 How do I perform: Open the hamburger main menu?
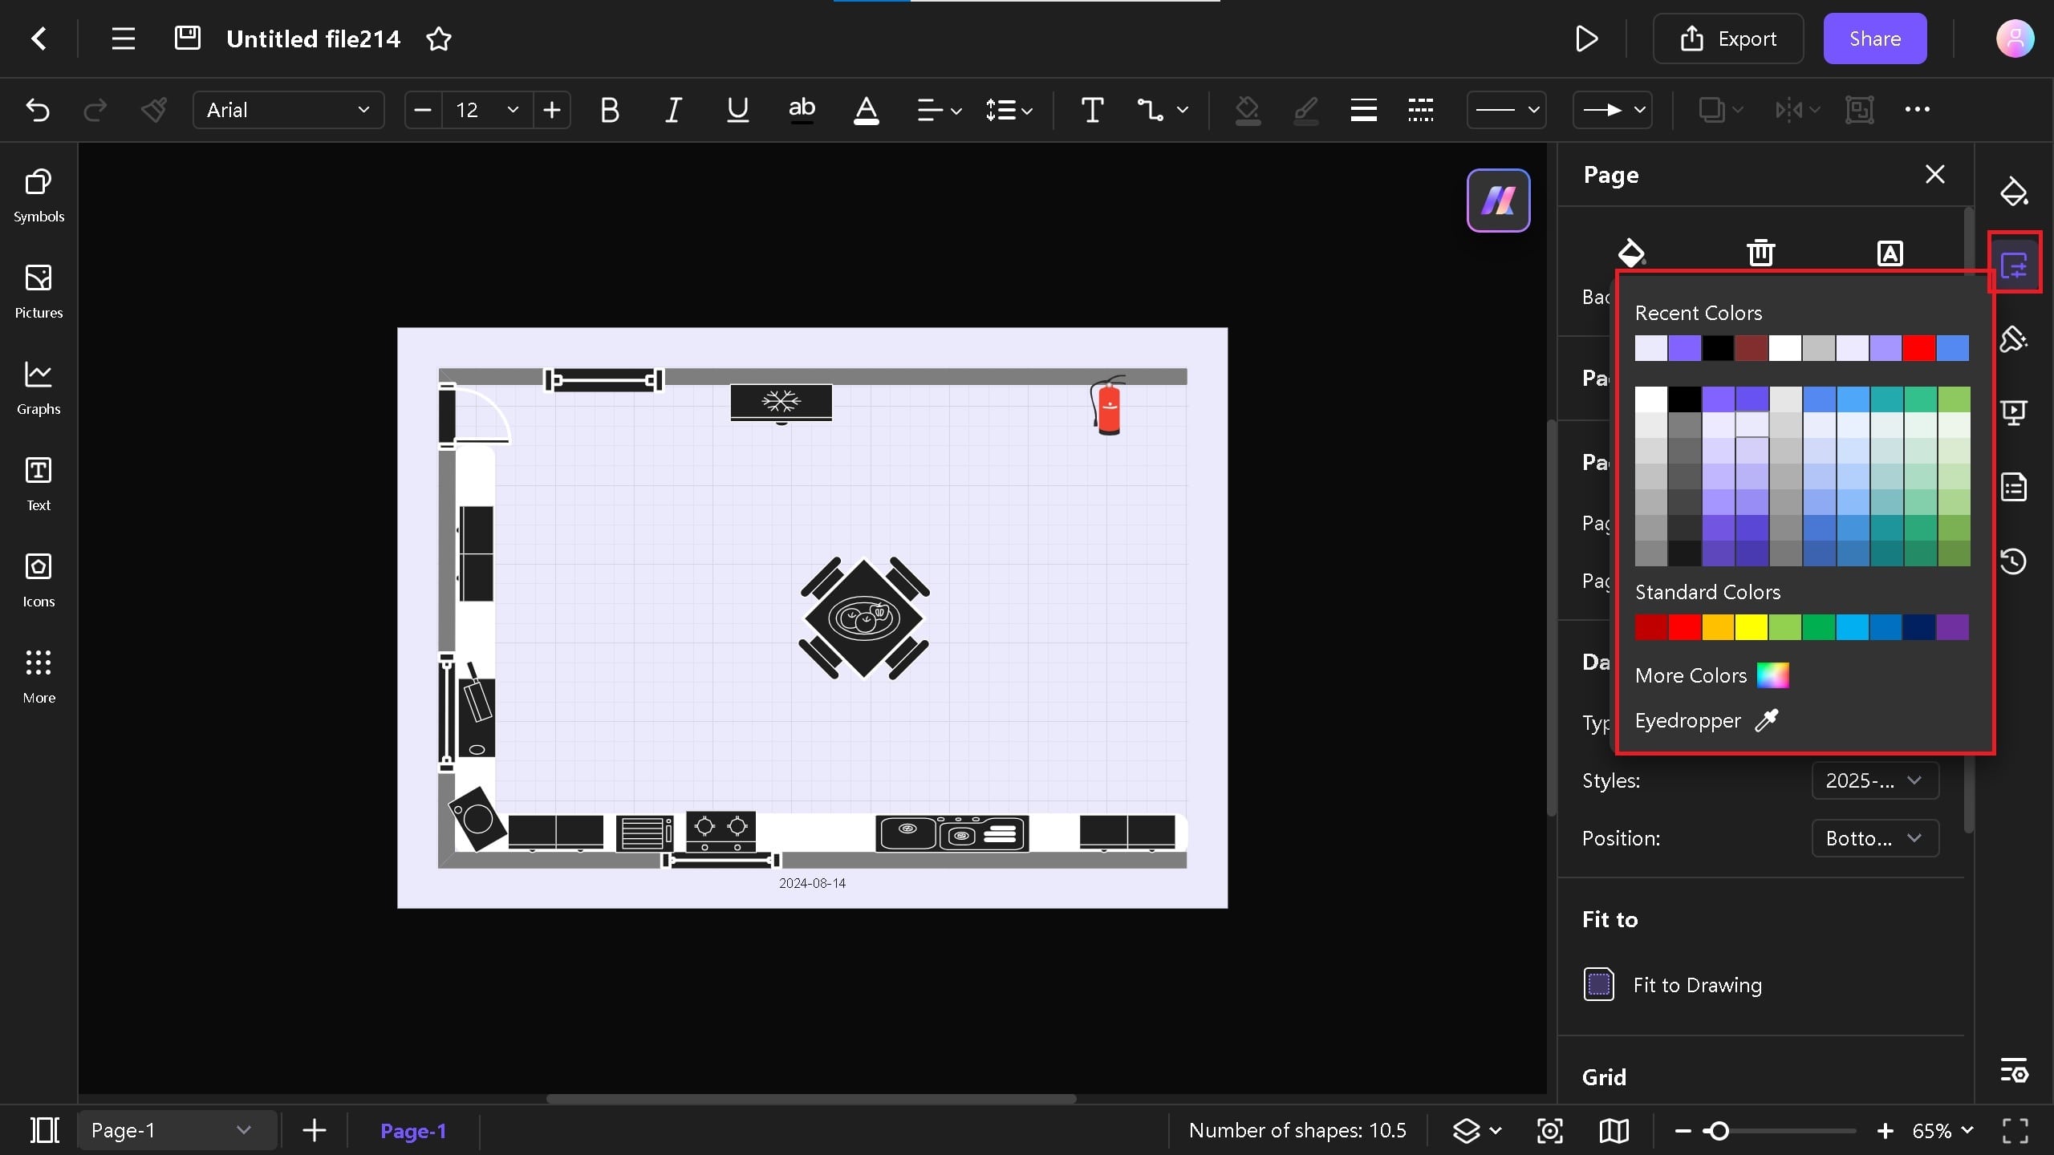click(x=123, y=38)
